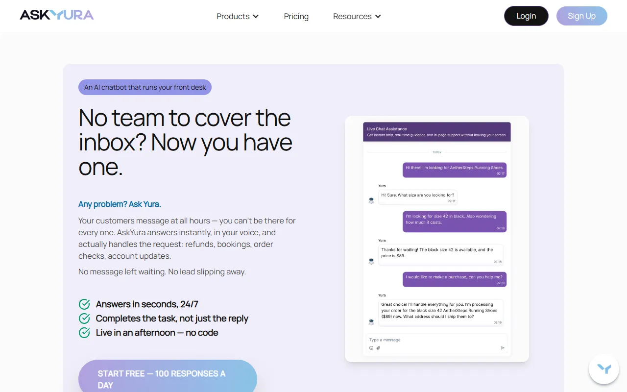Click the emoji icon in the chat preview

pyautogui.click(x=371, y=348)
